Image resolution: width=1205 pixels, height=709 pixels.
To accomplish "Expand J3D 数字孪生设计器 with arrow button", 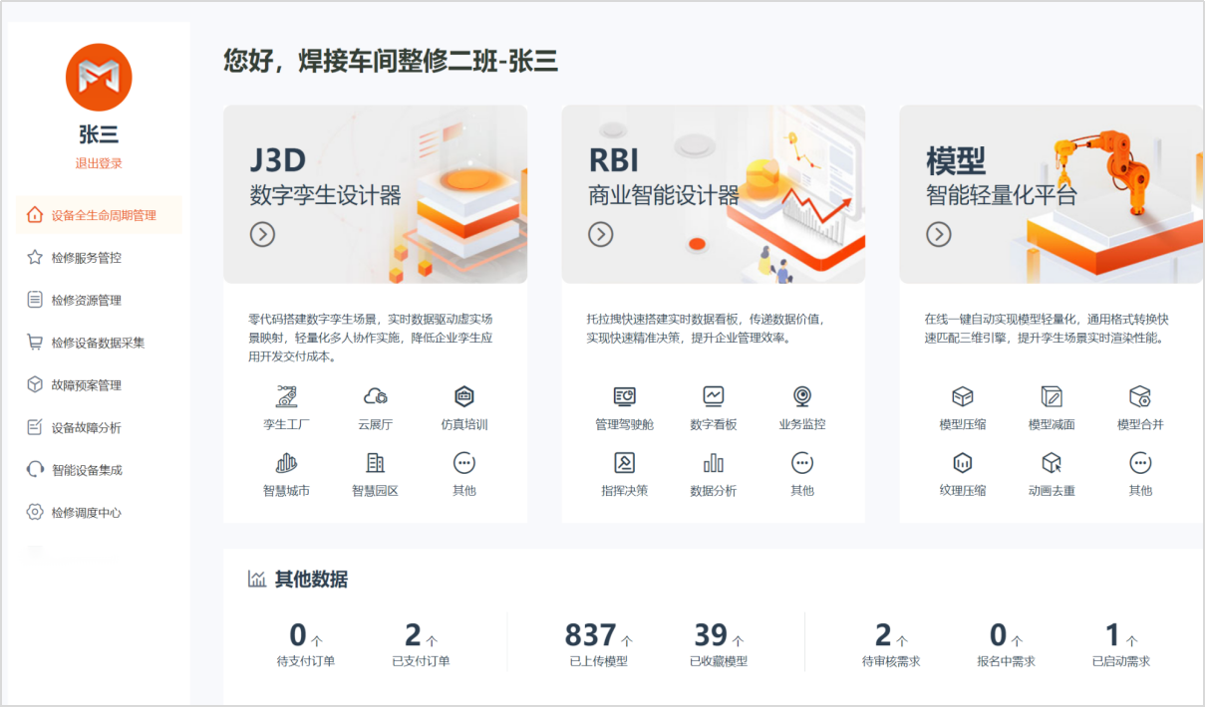I will [x=262, y=234].
